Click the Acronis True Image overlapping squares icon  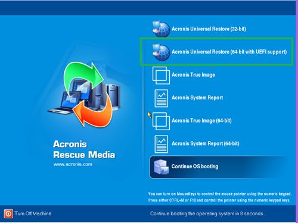[161, 76]
